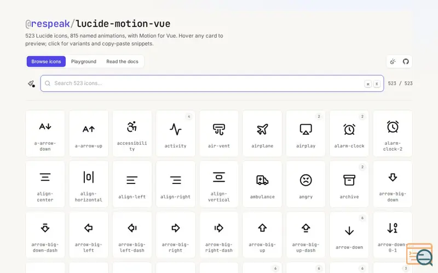Toggle the light/dark theme button
The height and width of the screenshot is (273, 438).
tap(393, 62)
